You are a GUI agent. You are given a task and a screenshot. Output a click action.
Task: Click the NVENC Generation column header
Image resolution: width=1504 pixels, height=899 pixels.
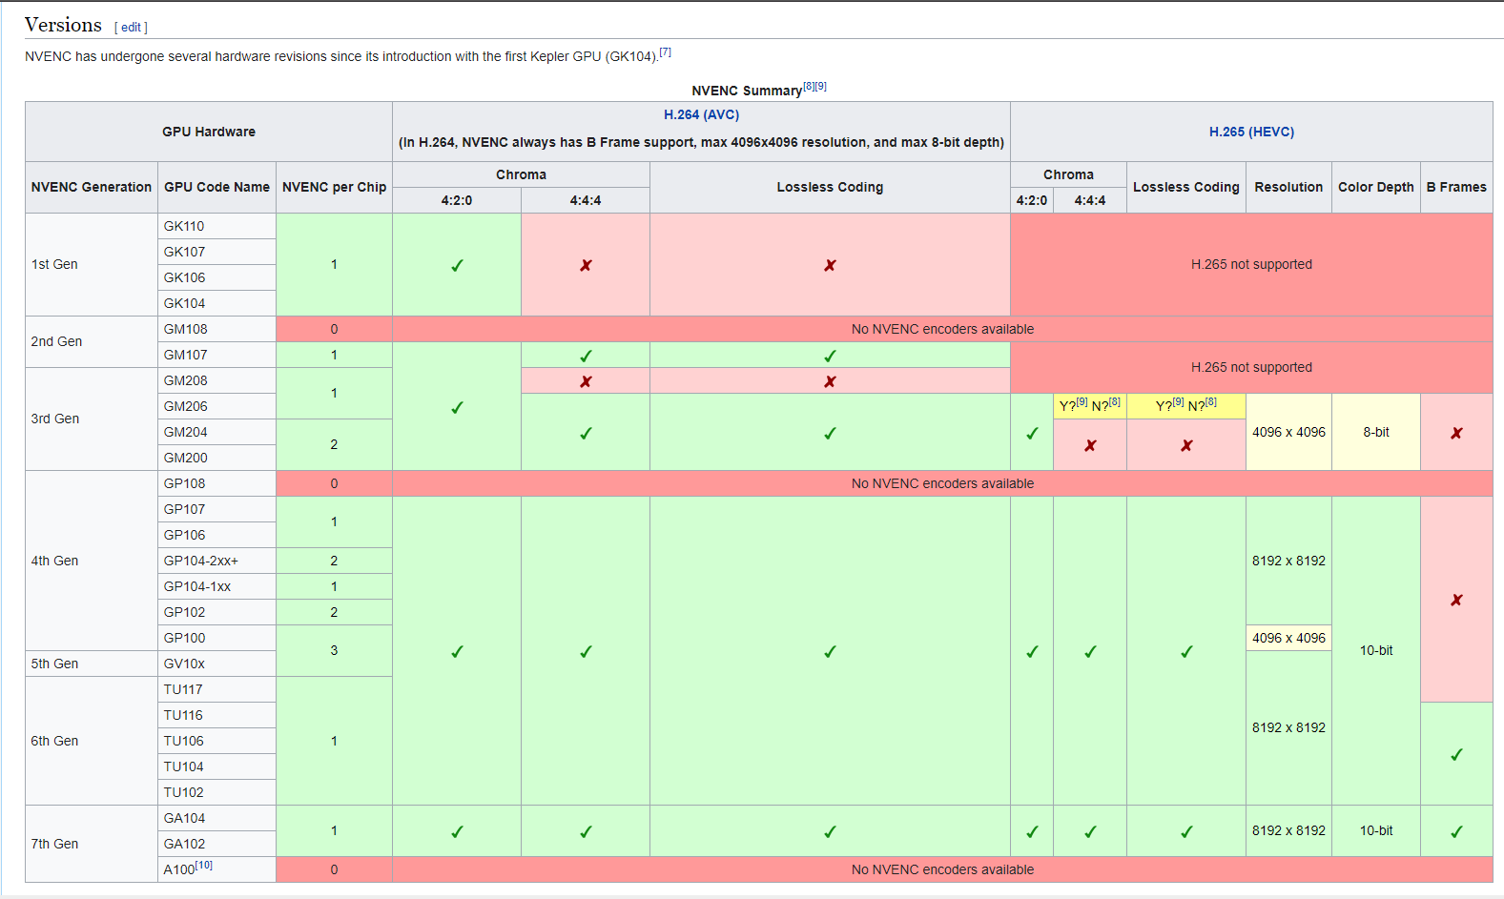pos(92,187)
